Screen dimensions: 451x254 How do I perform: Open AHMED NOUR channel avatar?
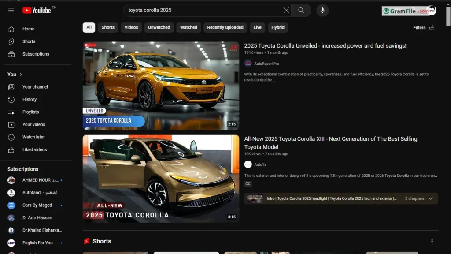point(11,180)
